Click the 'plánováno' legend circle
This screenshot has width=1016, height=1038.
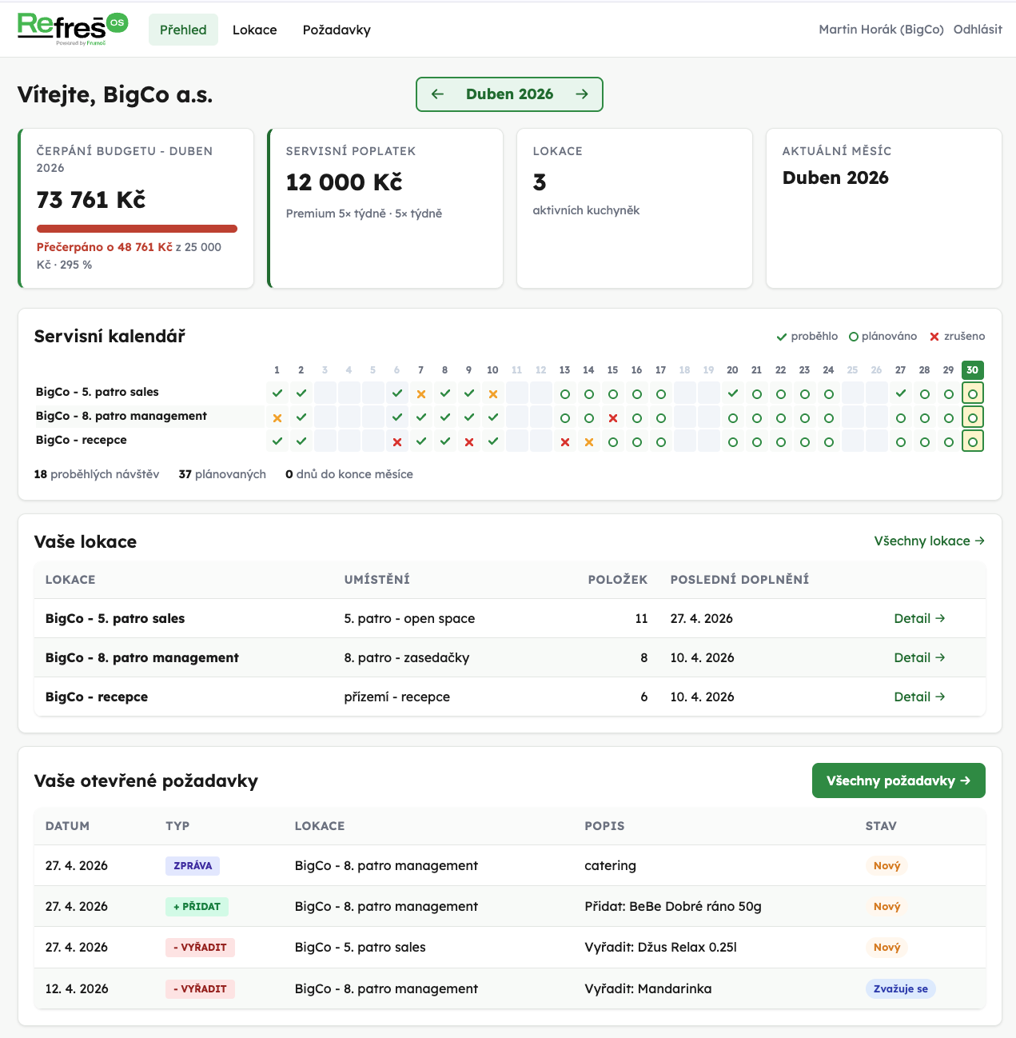pyautogui.click(x=854, y=337)
